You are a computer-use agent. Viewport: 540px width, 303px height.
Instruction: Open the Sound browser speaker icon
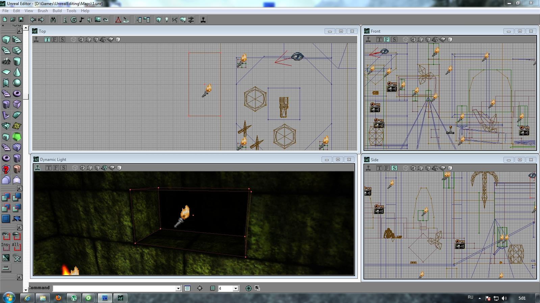(90, 20)
